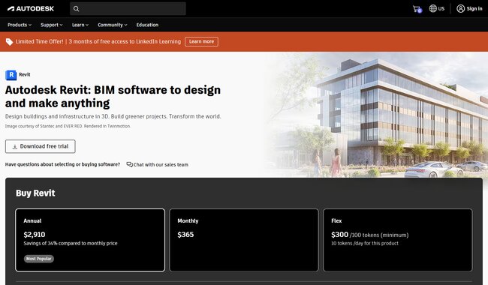Click the Revit building hero image
This screenshot has width=488, height=285.
point(377,115)
